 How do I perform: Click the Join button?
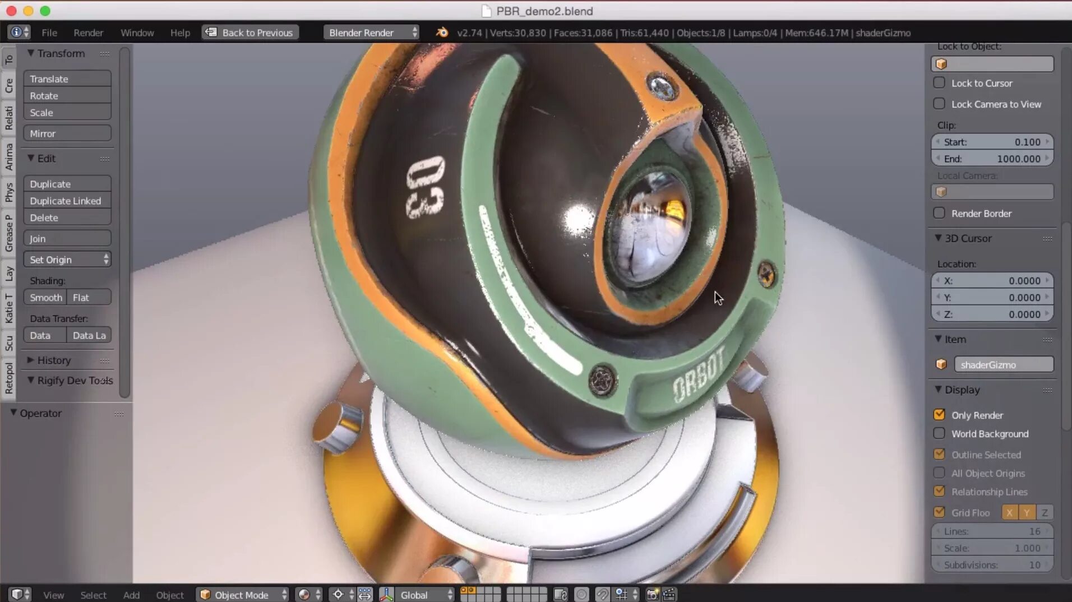click(67, 239)
